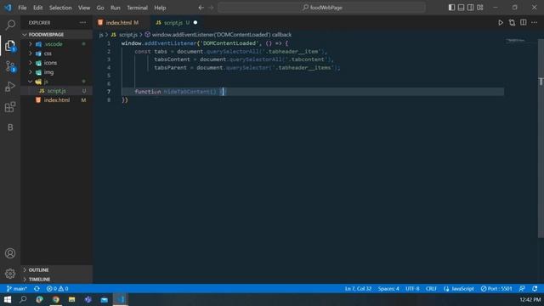Open the Run menu

[x=116, y=8]
